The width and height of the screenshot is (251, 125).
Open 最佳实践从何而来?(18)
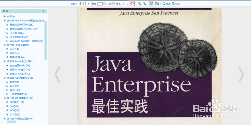point(21,25)
